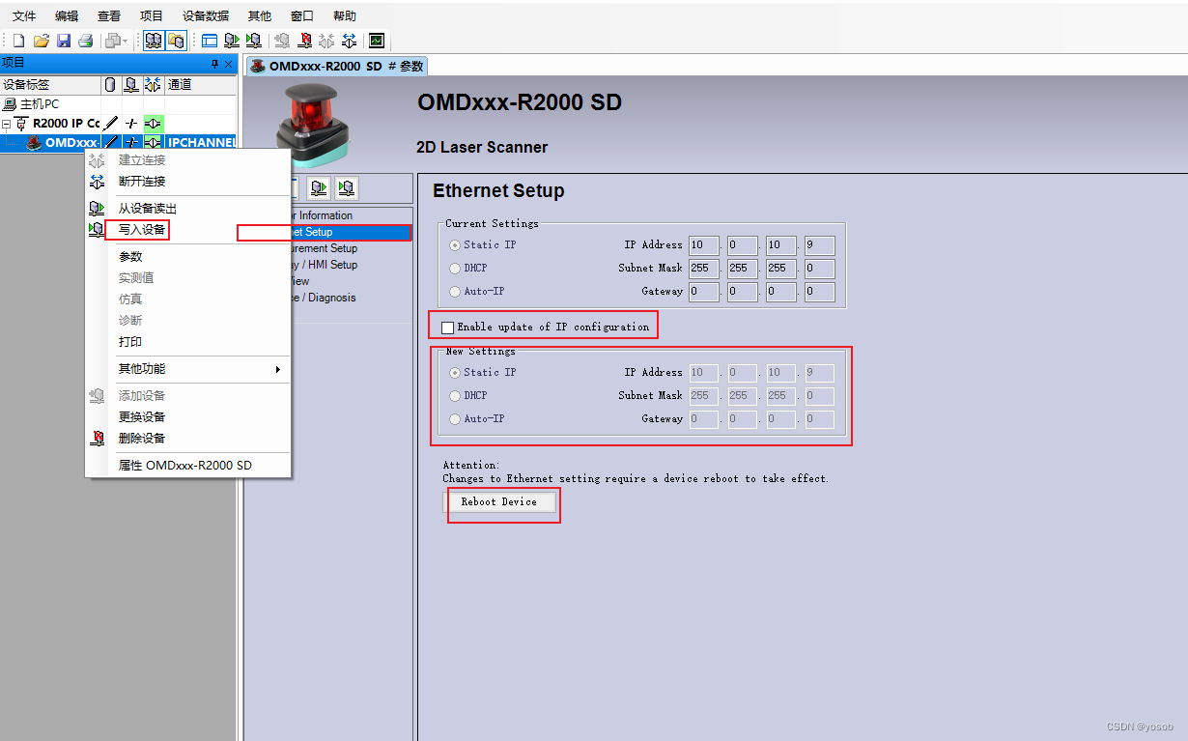Close the 项目 panel
Image resolution: width=1188 pixels, height=741 pixels.
229,64
